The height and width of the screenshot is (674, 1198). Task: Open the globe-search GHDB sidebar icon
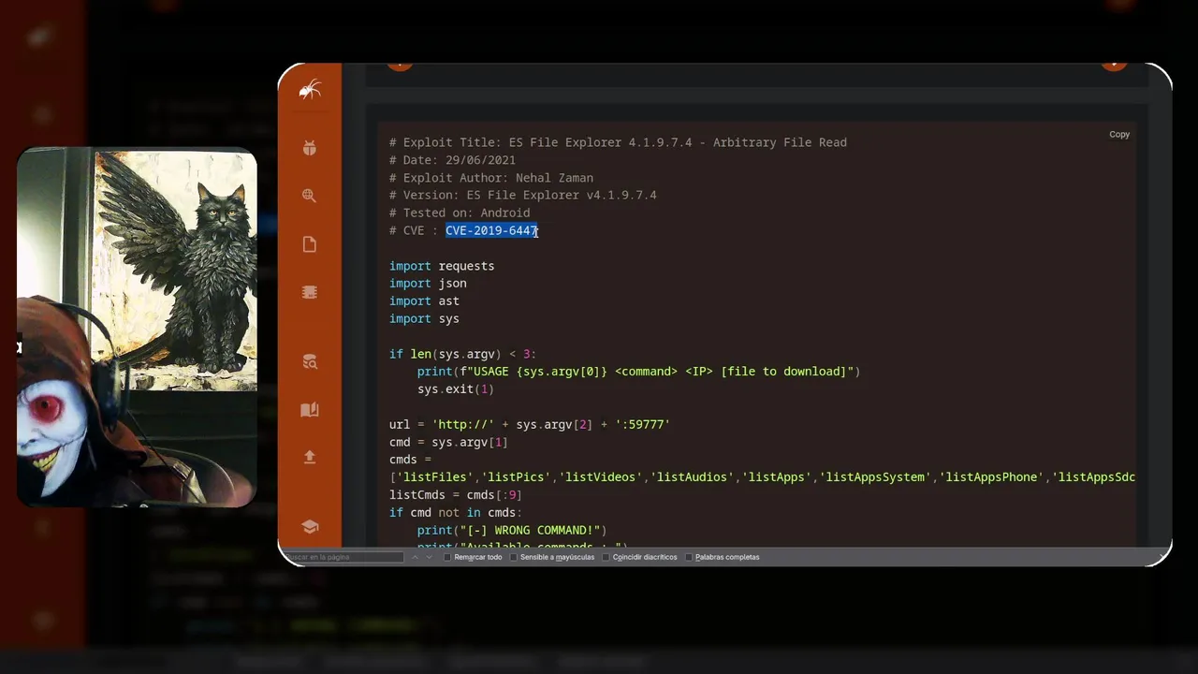click(x=310, y=196)
